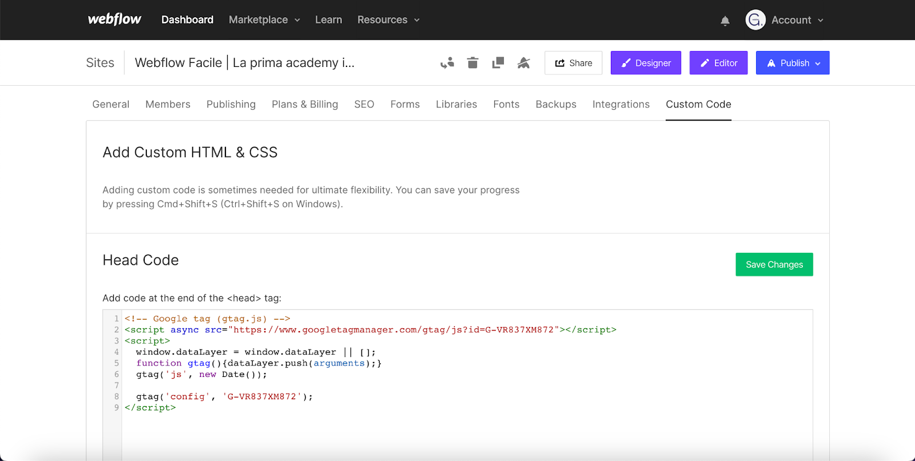Click code line gtag('config', 'G-VR837XM872')
This screenshot has width=915, height=461.
225,396
